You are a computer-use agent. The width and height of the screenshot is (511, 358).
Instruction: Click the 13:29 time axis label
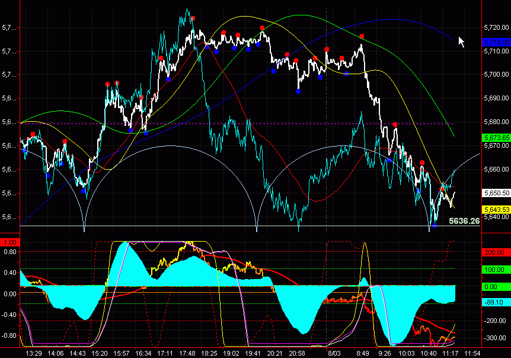(34, 353)
